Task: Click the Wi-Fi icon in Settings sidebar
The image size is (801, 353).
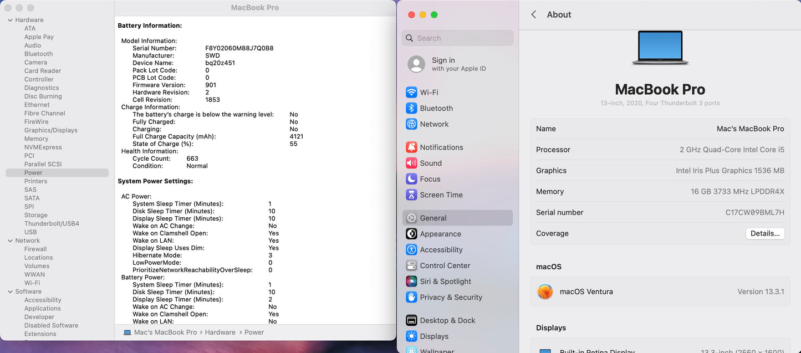Action: (x=411, y=93)
